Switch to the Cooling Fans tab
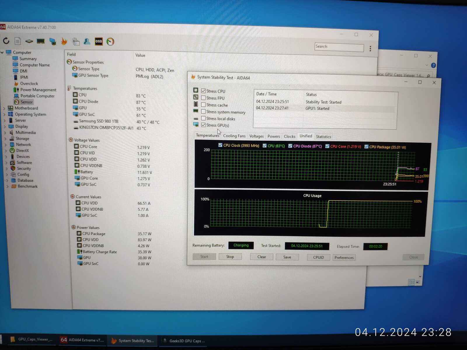467x350 pixels. (234, 136)
